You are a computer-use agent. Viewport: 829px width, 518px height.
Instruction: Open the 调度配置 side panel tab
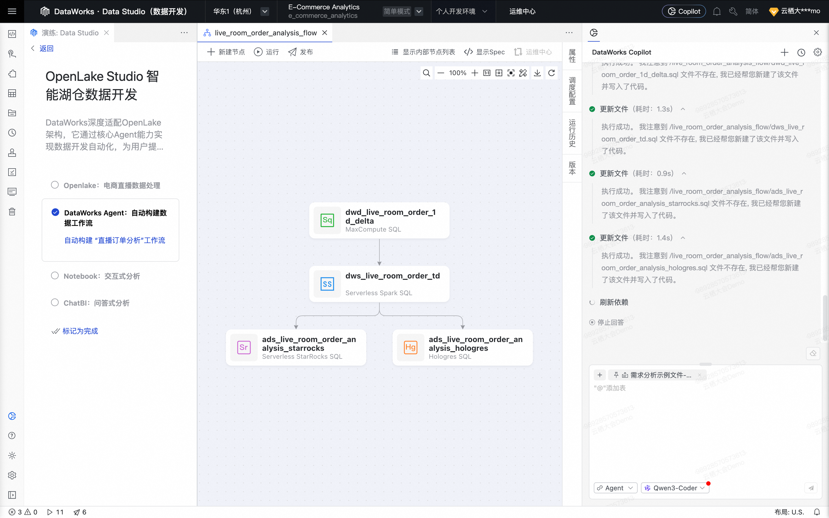572,91
